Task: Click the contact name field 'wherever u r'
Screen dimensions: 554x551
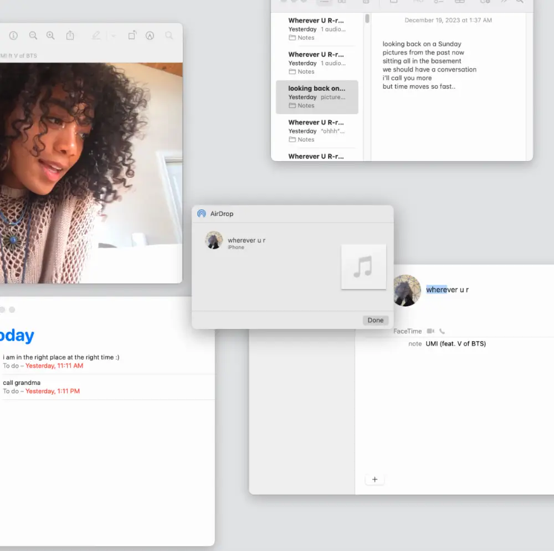Action: [x=448, y=290]
